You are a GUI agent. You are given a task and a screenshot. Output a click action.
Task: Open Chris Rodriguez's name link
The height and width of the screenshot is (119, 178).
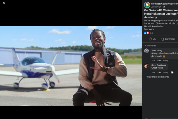(x=159, y=65)
